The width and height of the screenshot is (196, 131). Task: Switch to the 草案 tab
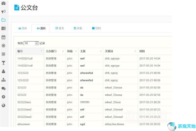(78, 28)
